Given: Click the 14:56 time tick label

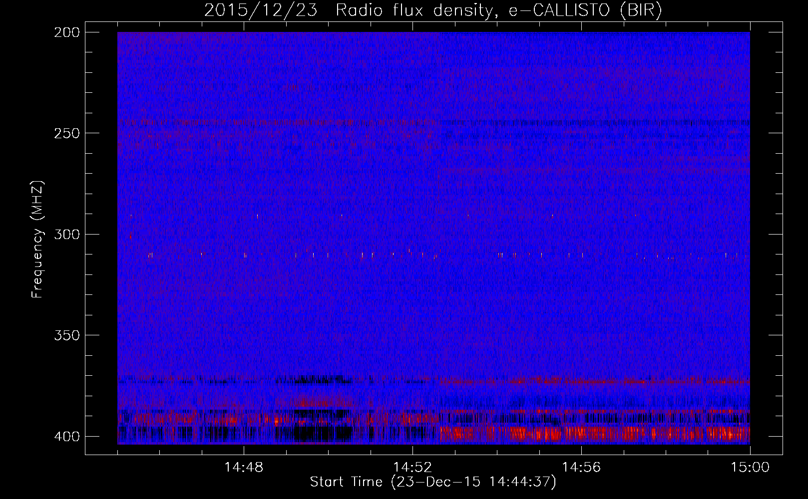Looking at the screenshot, I should point(581,468).
